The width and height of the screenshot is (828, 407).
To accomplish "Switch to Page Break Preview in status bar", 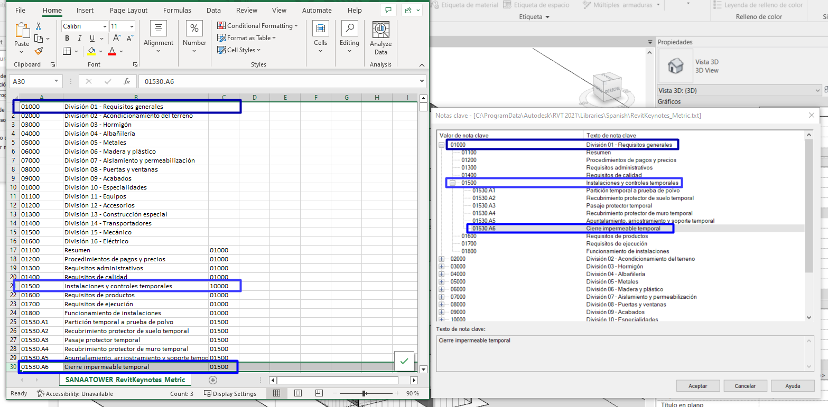I will point(319,393).
